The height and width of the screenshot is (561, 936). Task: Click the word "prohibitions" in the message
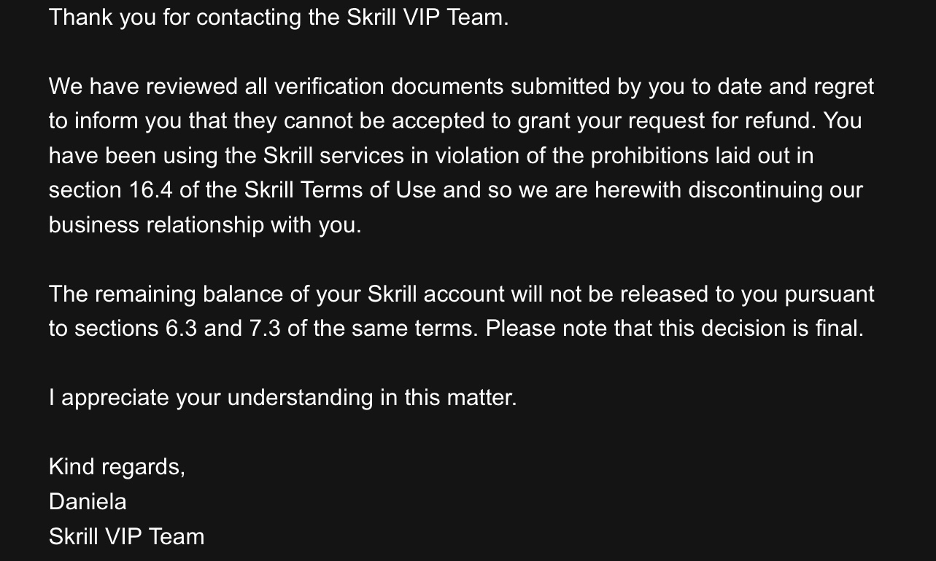click(x=649, y=156)
